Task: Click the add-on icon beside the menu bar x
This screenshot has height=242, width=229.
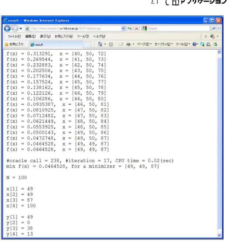Action: (x=212, y=36)
